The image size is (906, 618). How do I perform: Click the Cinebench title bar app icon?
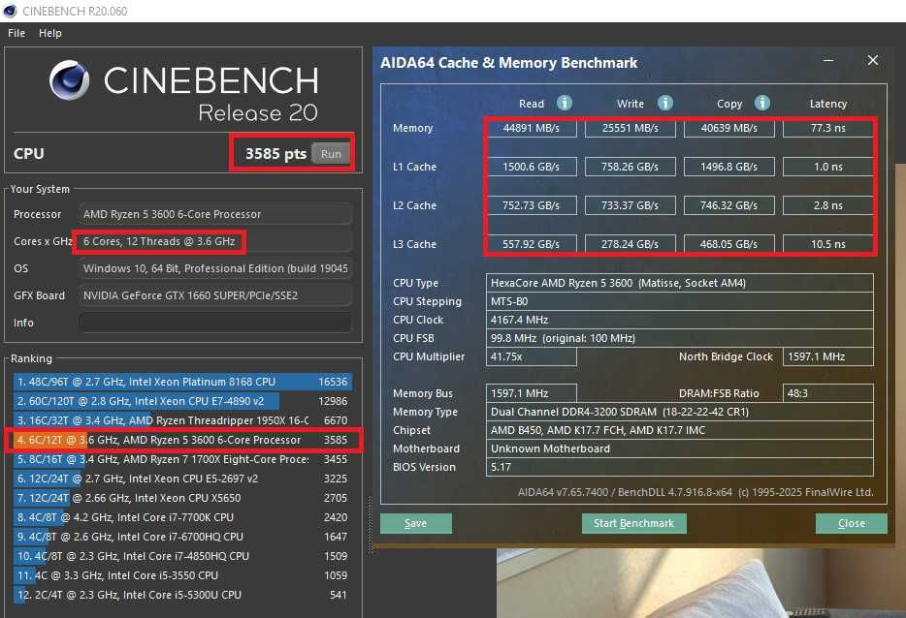[x=11, y=11]
